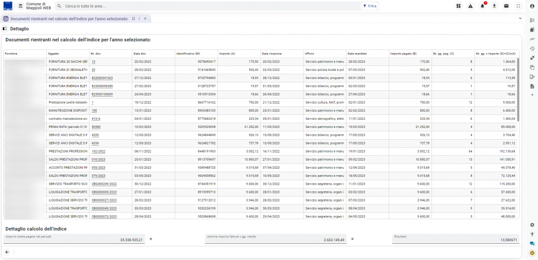Close the Documenti rientranti tab
Viewport: 538px width, 260px height.
tap(145, 18)
